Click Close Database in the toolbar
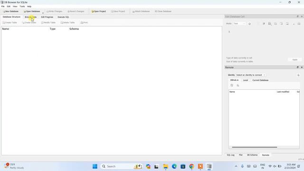 163,11
